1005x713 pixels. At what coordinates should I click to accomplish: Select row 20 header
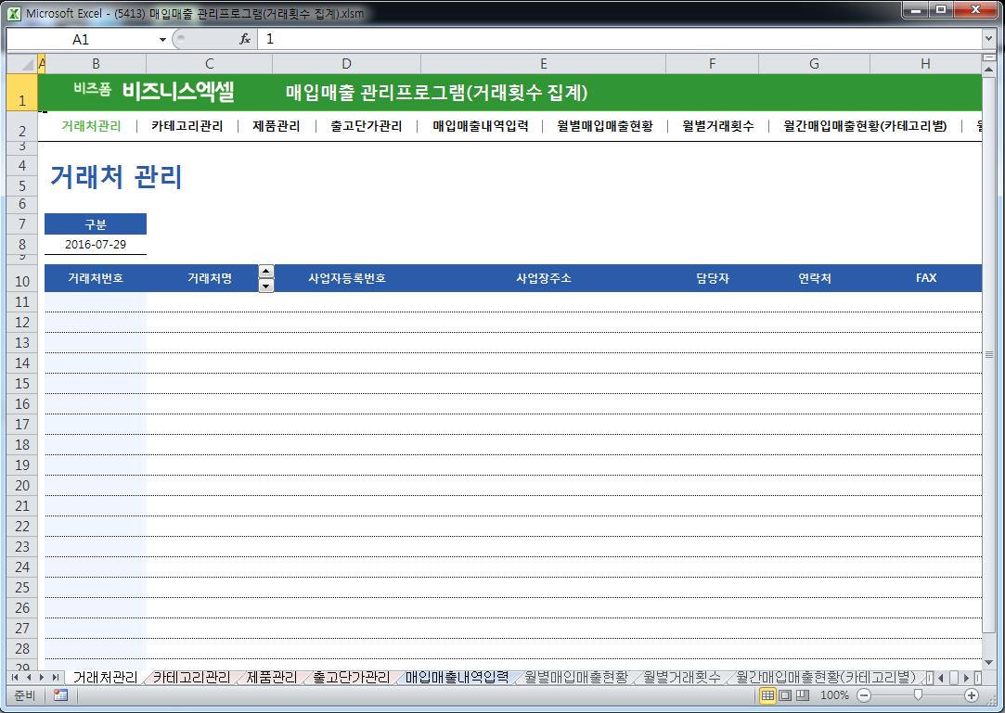click(22, 486)
